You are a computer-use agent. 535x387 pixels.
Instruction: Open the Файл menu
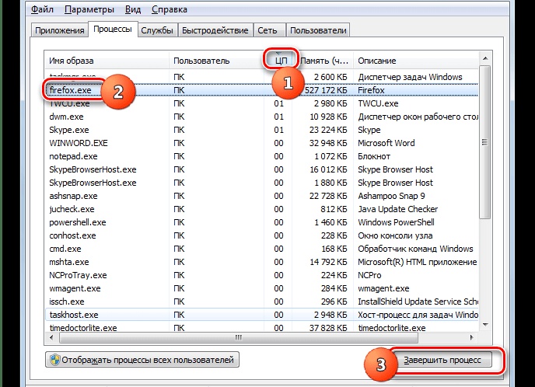coord(42,9)
